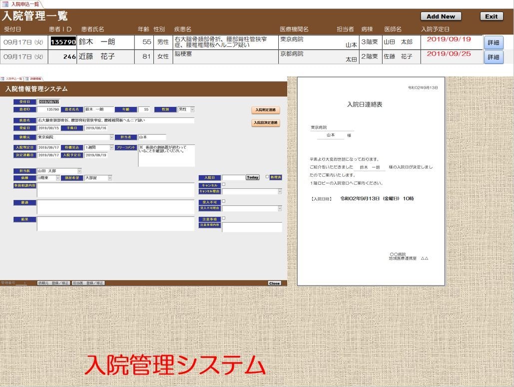The width and height of the screenshot is (514, 387).
Task: Switch to 詳細情報 tab in lower window
Action: coord(33,78)
